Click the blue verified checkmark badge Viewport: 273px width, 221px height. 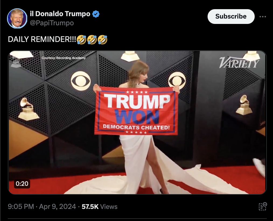96,14
